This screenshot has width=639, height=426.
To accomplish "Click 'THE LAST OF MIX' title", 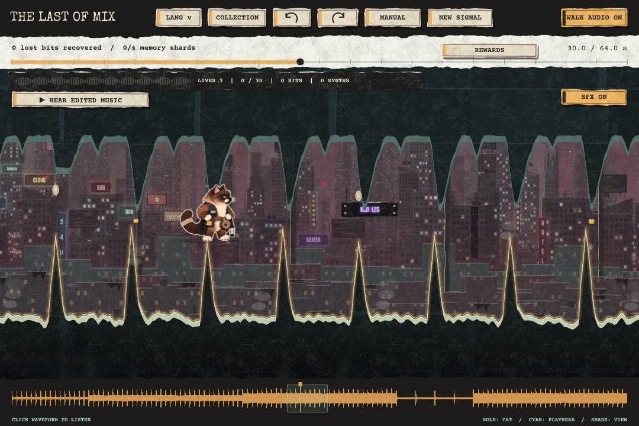I will [63, 17].
